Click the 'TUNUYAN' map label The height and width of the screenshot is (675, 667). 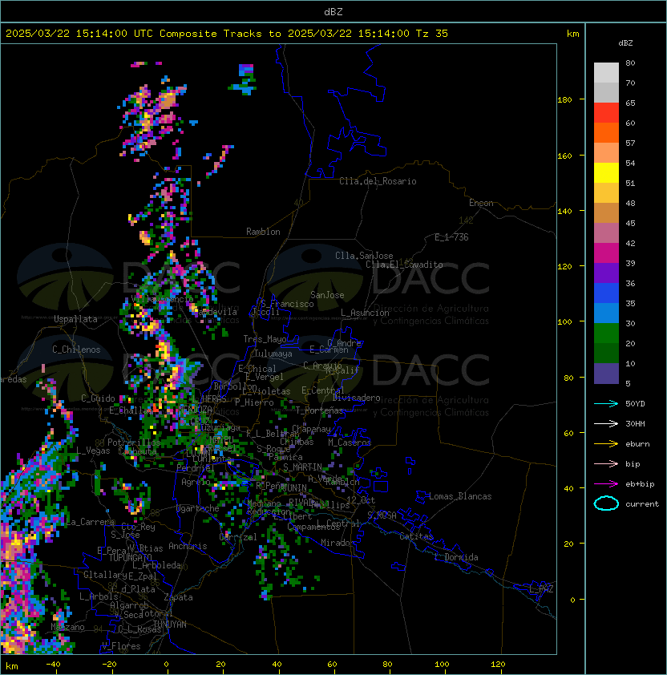click(170, 624)
